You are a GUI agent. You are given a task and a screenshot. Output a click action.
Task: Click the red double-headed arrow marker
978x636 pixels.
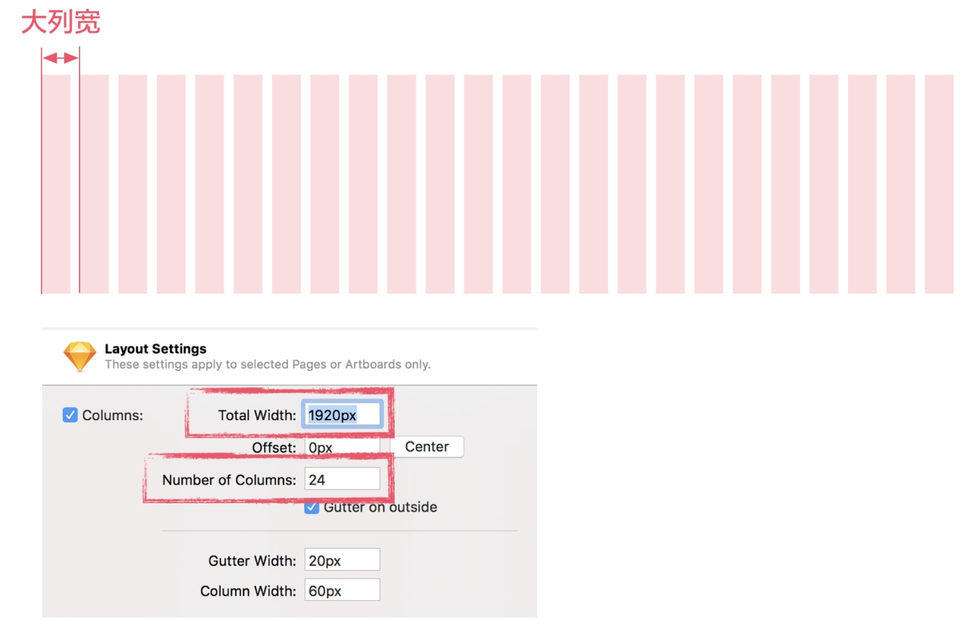pyautogui.click(x=60, y=58)
